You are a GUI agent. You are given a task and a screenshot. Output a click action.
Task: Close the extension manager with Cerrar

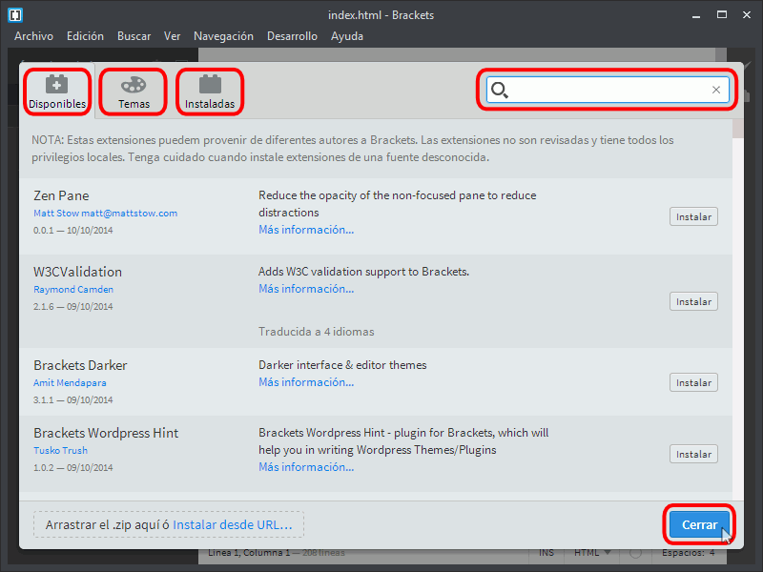click(699, 525)
